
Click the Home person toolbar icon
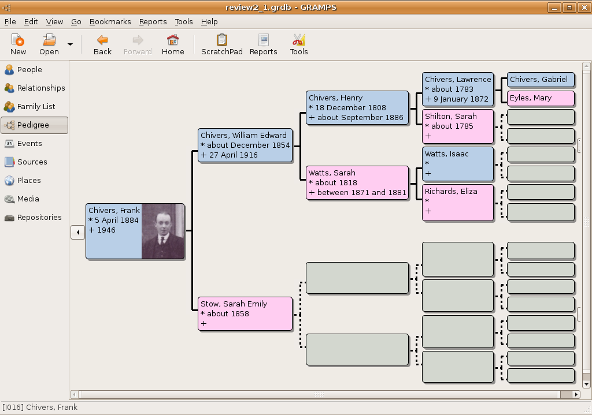point(172,40)
